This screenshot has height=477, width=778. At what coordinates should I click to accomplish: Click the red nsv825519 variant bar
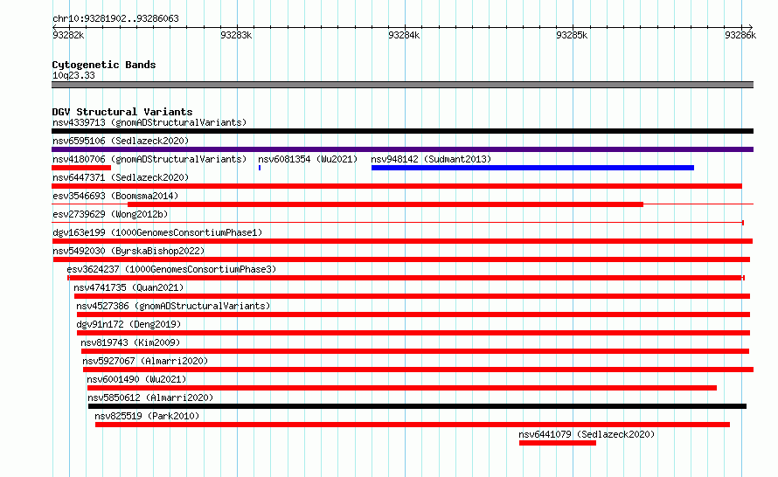(413, 425)
